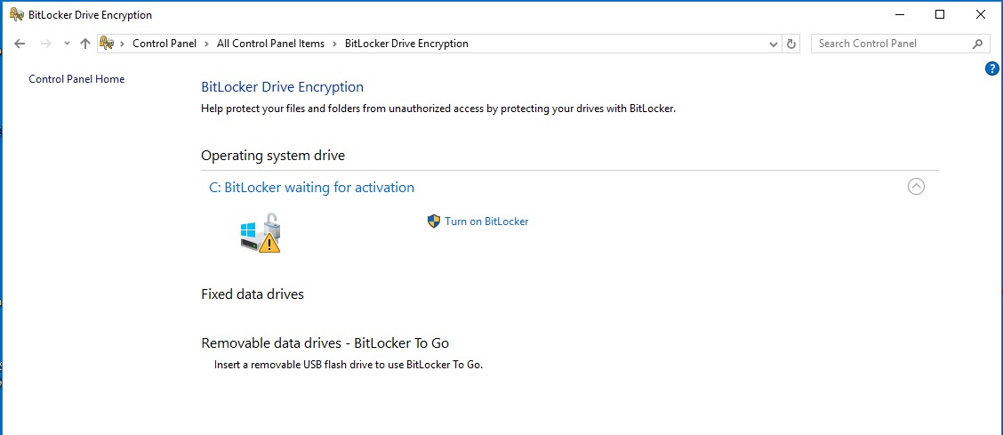The width and height of the screenshot is (1003, 435).
Task: Click the Forward navigation arrow
Action: click(46, 44)
